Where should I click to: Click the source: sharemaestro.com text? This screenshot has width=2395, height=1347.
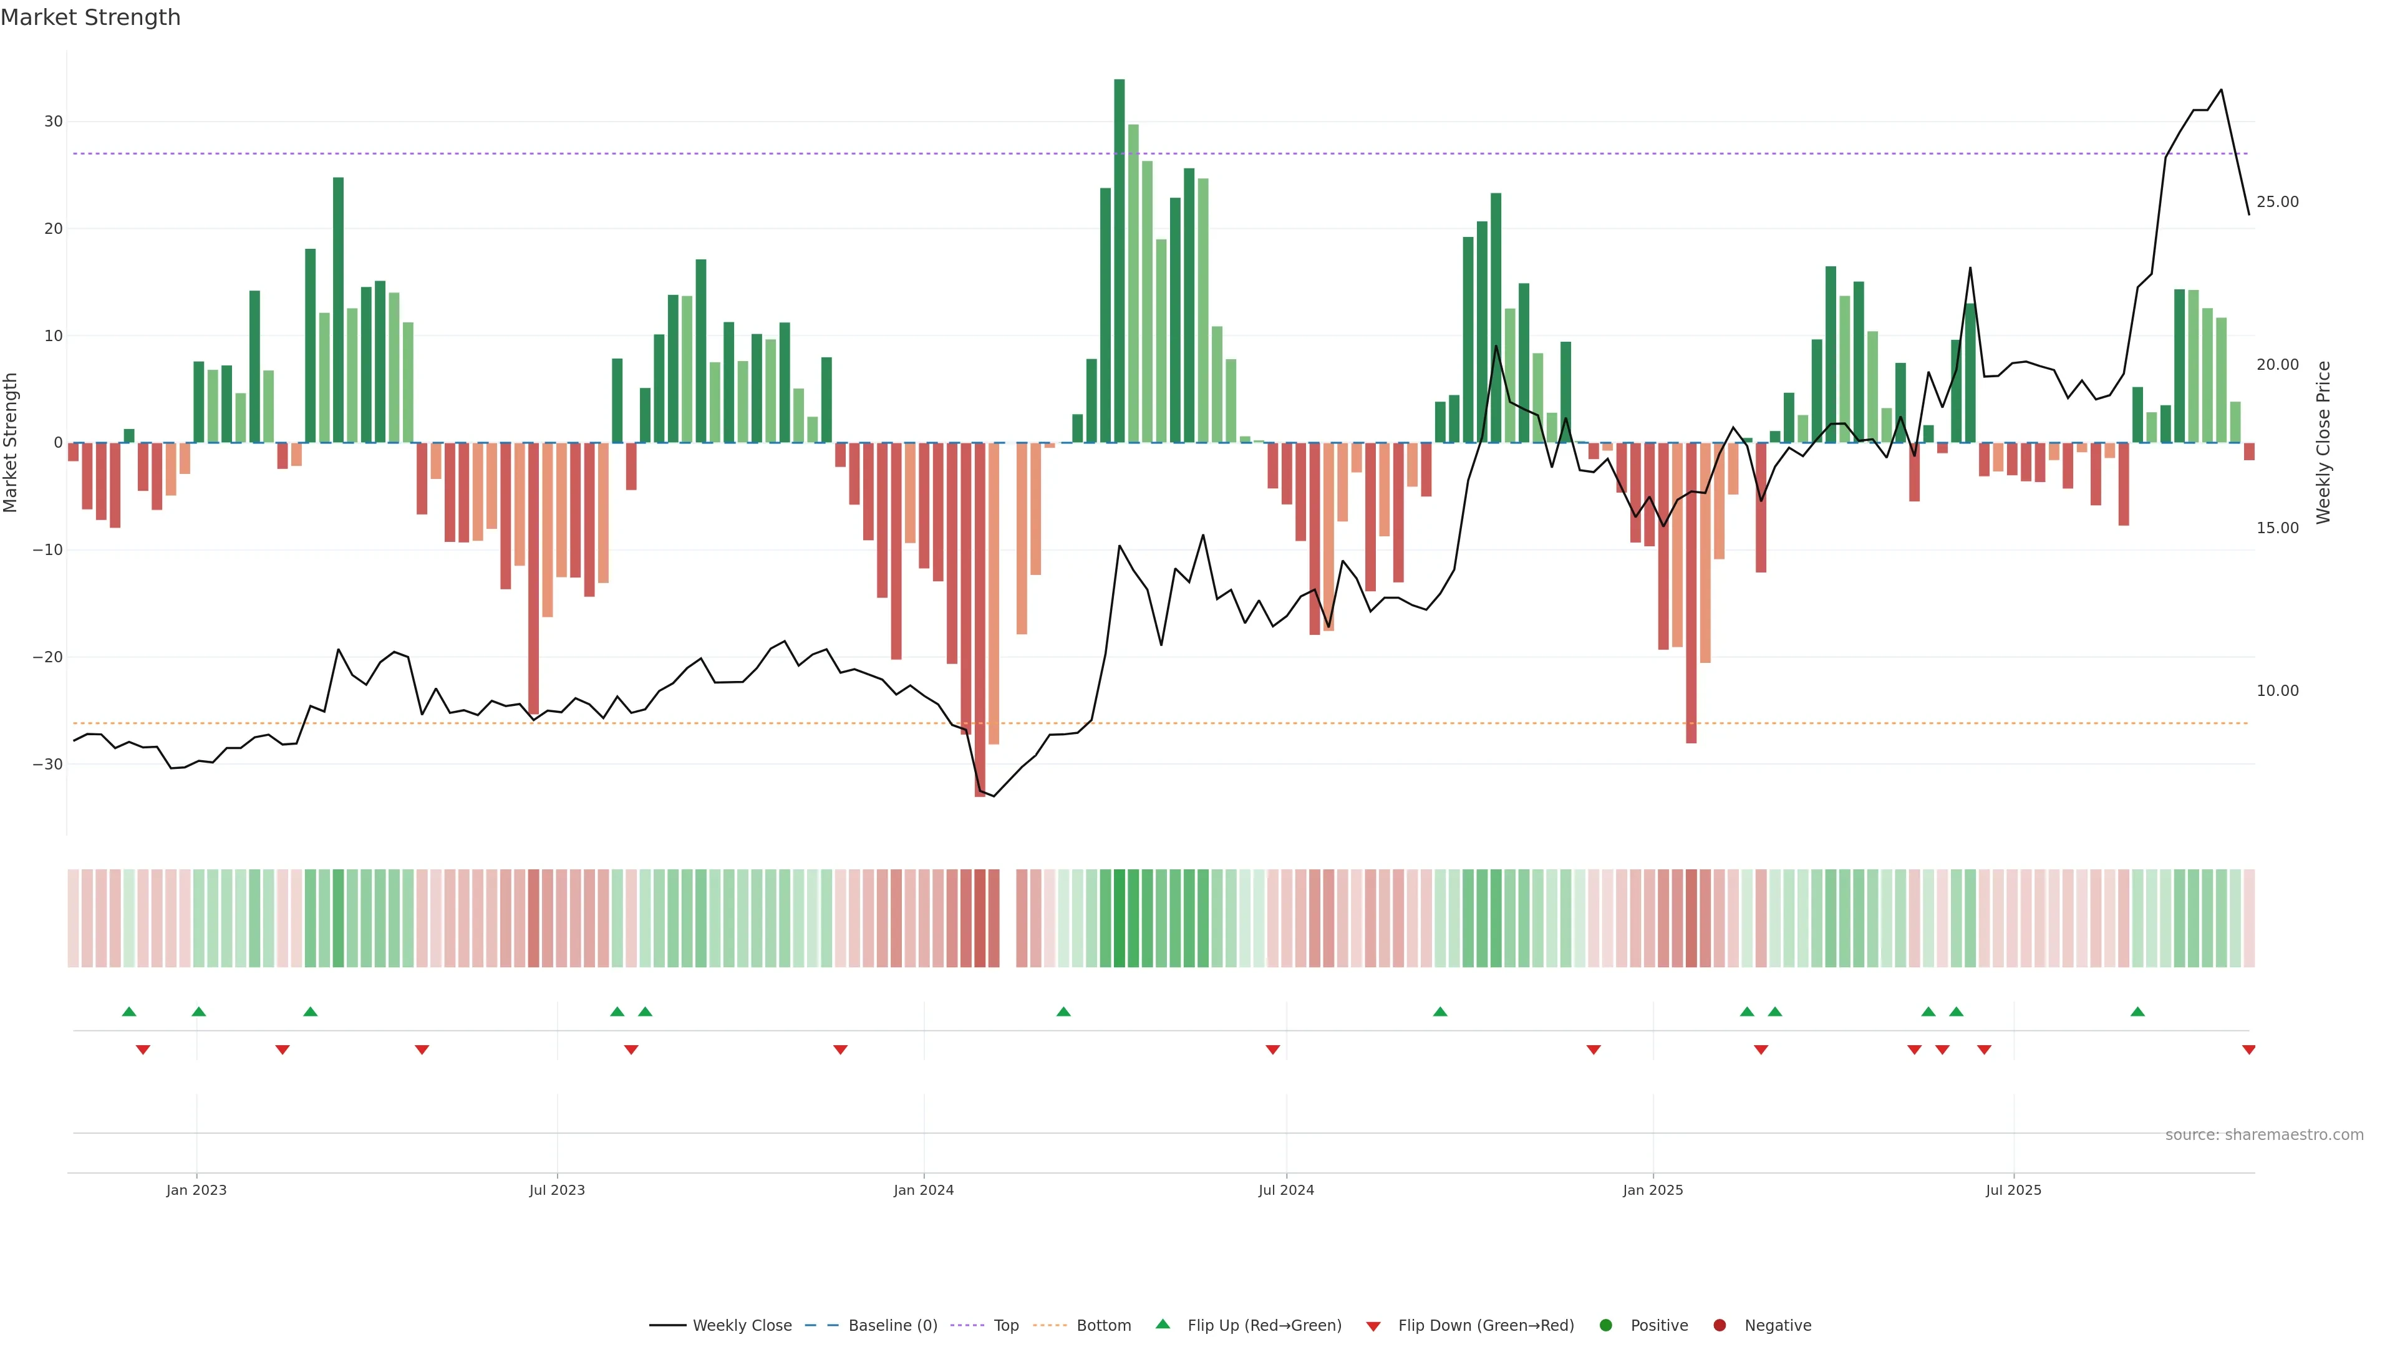coord(2264,1135)
